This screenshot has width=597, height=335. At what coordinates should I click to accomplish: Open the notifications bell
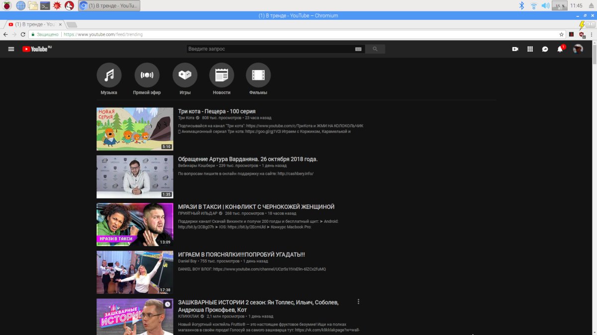(560, 49)
